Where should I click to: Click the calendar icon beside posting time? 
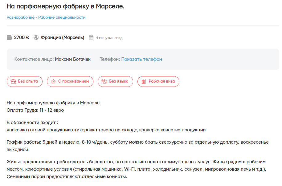tap(91, 38)
